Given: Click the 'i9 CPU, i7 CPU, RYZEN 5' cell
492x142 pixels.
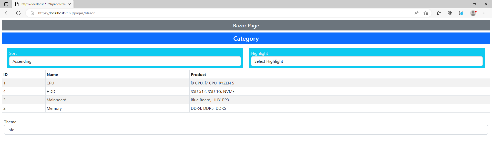Looking at the screenshot, I should pos(340,83).
